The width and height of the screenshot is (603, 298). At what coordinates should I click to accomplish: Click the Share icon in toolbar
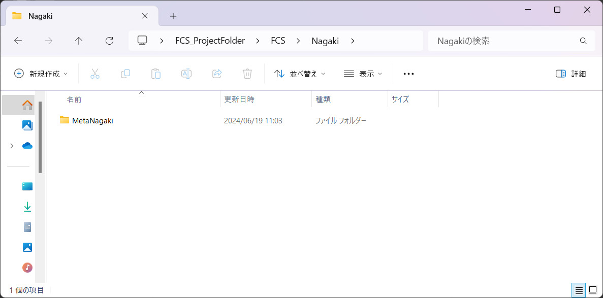[x=217, y=74]
